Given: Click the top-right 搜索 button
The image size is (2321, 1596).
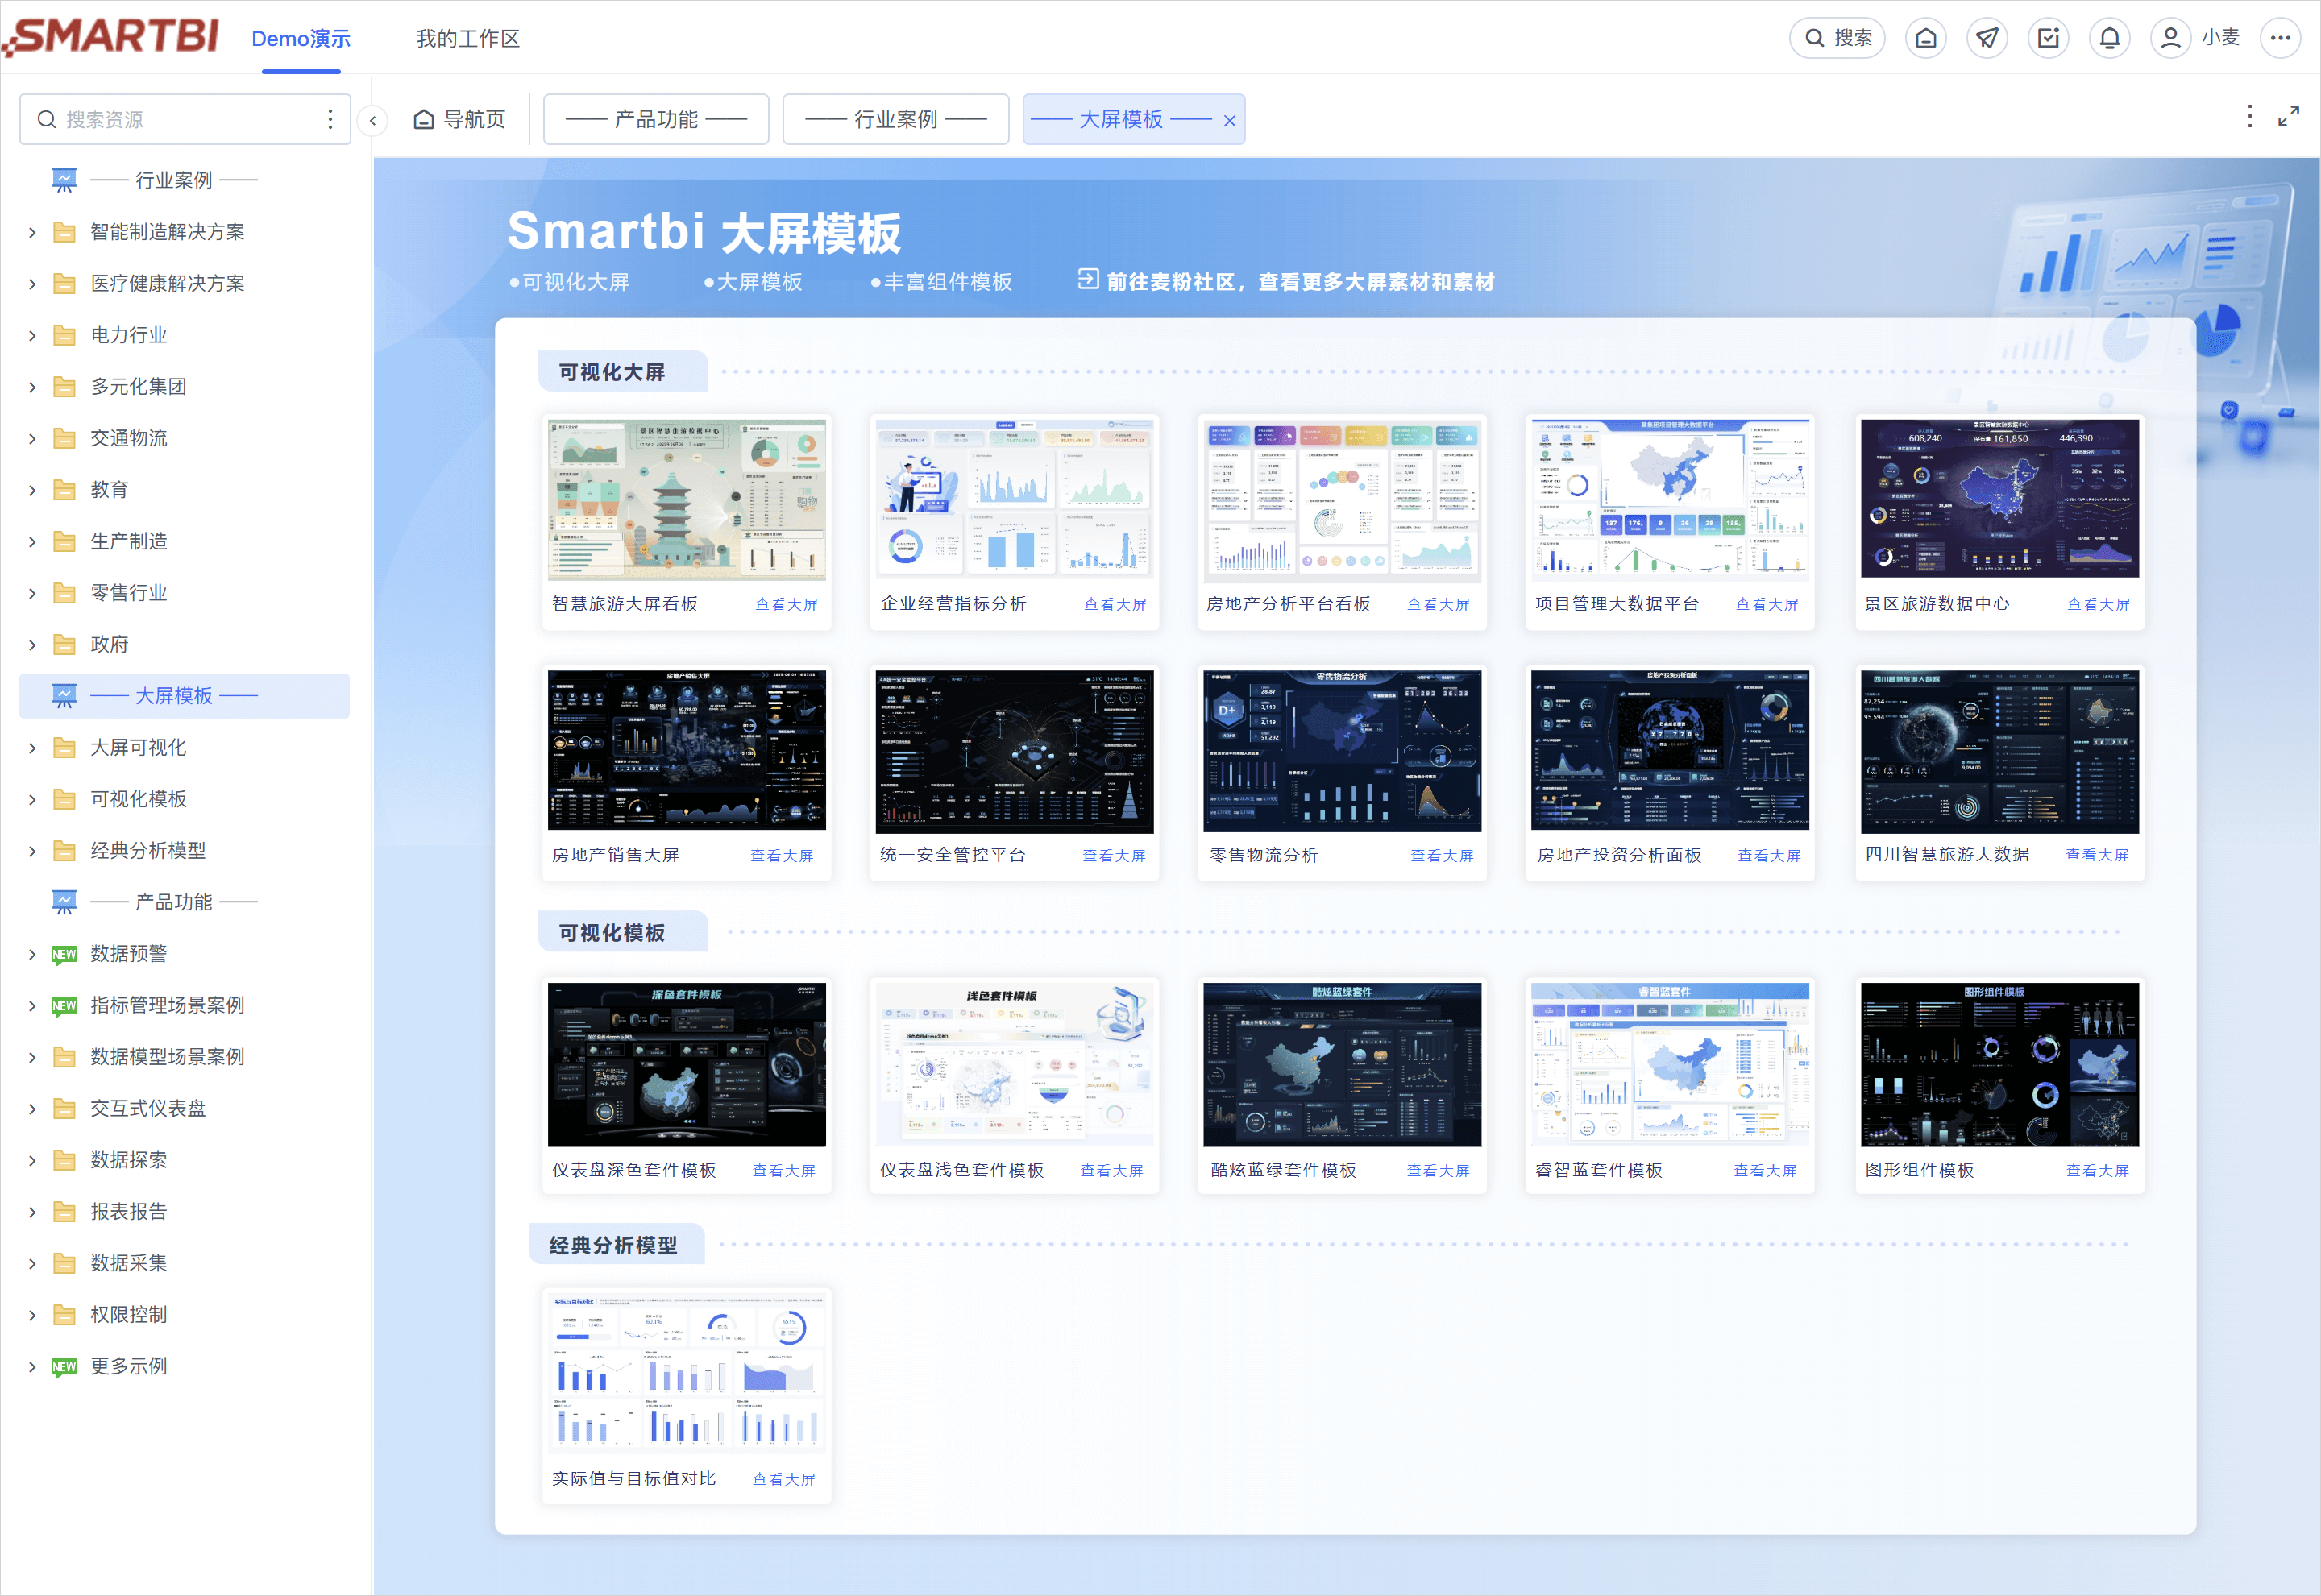Looking at the screenshot, I should pos(1837,38).
